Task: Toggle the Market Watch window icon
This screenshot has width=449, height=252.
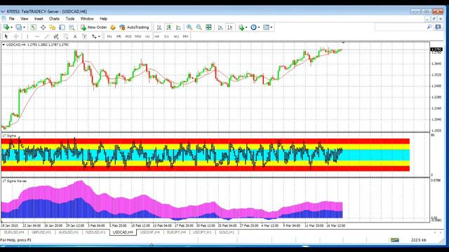Action: coord(33,27)
